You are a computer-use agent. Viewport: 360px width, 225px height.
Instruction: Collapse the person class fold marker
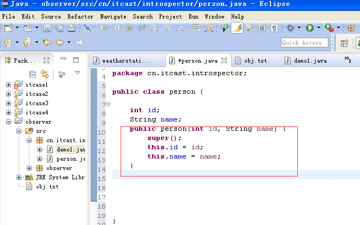108,104
